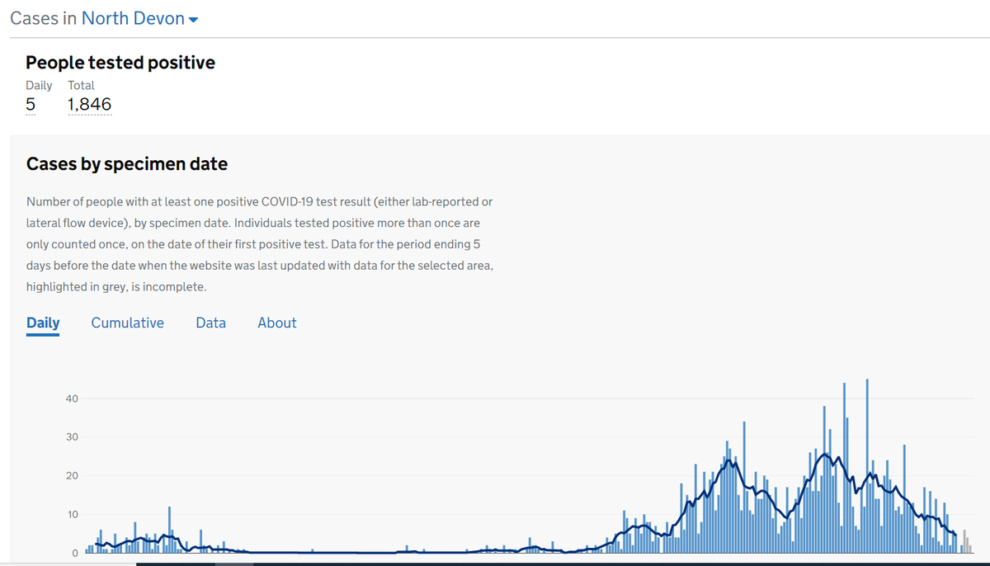Click the 'Cases by specimen date' heading

[127, 163]
